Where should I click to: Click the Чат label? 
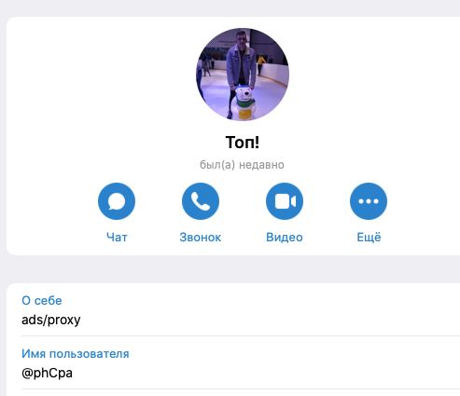[x=117, y=238]
